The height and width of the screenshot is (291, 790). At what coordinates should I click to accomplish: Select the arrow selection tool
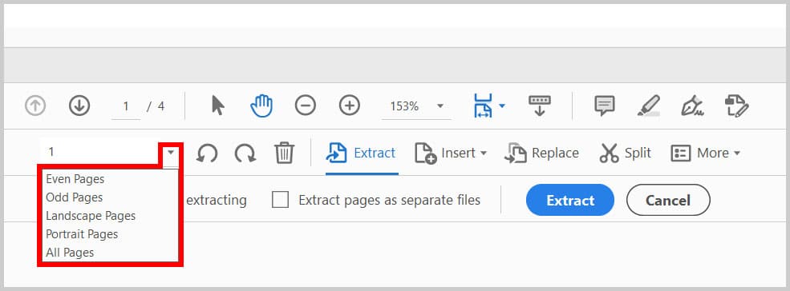coord(218,106)
